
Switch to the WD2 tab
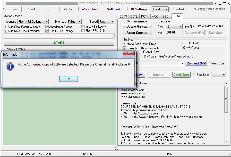tap(155, 16)
